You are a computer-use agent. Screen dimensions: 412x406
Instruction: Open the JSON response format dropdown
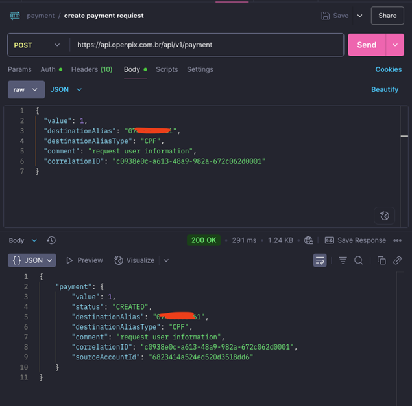click(32, 260)
